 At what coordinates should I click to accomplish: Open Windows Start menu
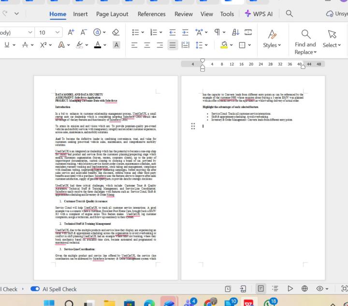[x=49, y=303]
